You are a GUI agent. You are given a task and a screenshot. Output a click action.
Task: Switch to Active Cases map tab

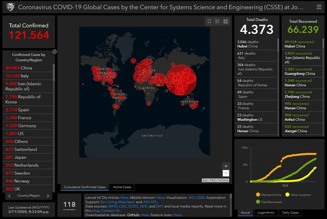coord(122,187)
